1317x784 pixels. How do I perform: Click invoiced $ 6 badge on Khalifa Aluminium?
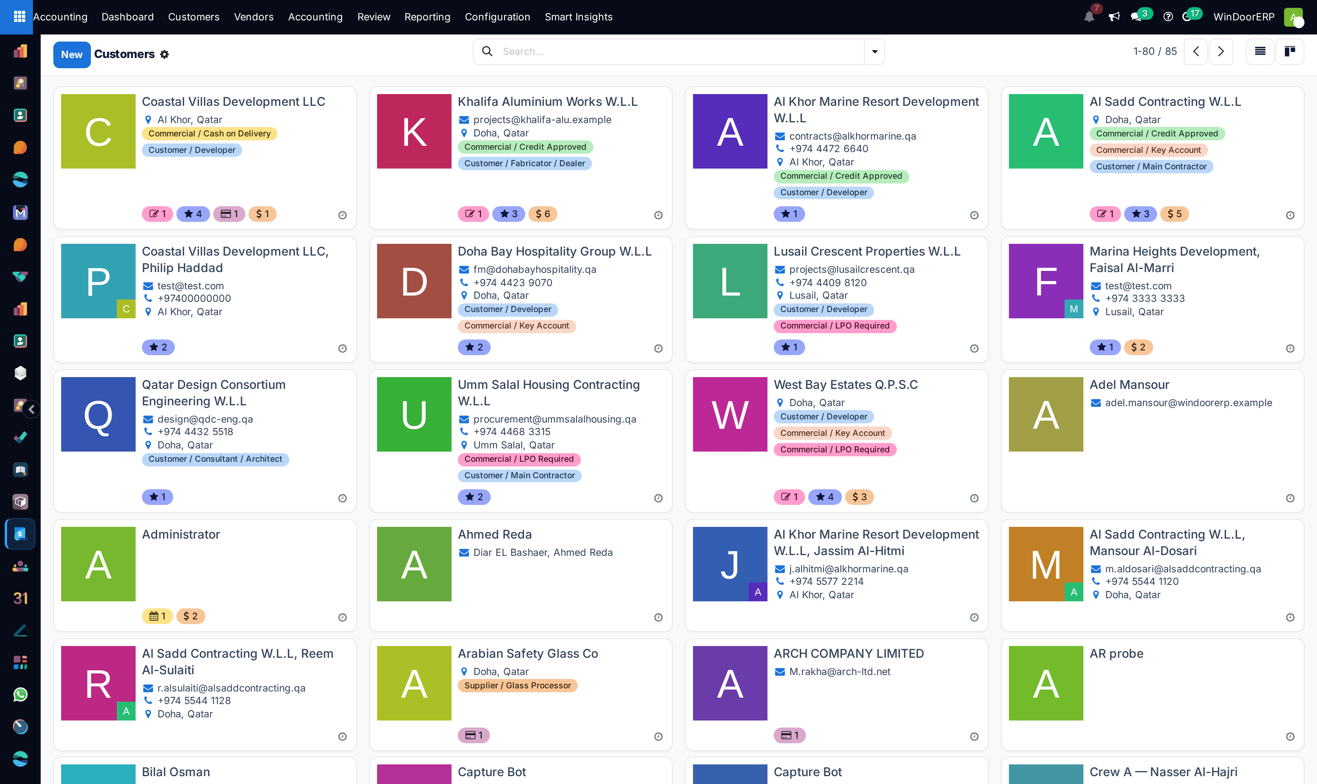pyautogui.click(x=542, y=214)
